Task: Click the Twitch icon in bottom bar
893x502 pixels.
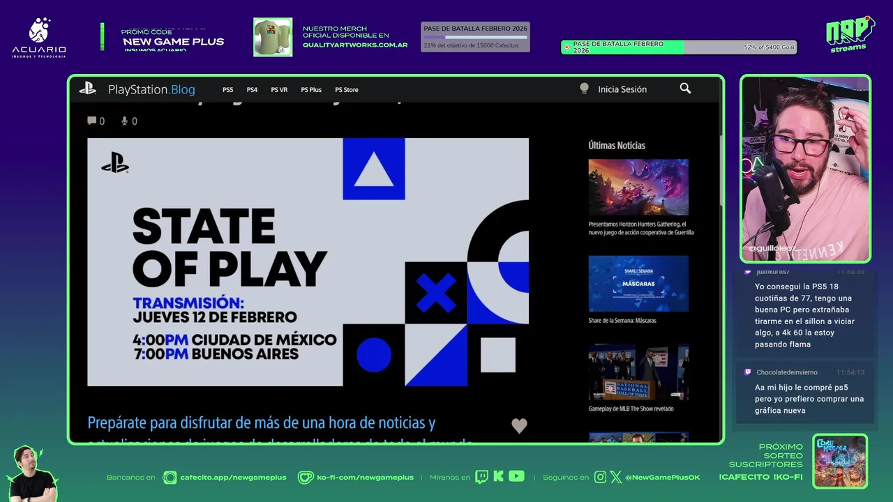Action: point(481,477)
